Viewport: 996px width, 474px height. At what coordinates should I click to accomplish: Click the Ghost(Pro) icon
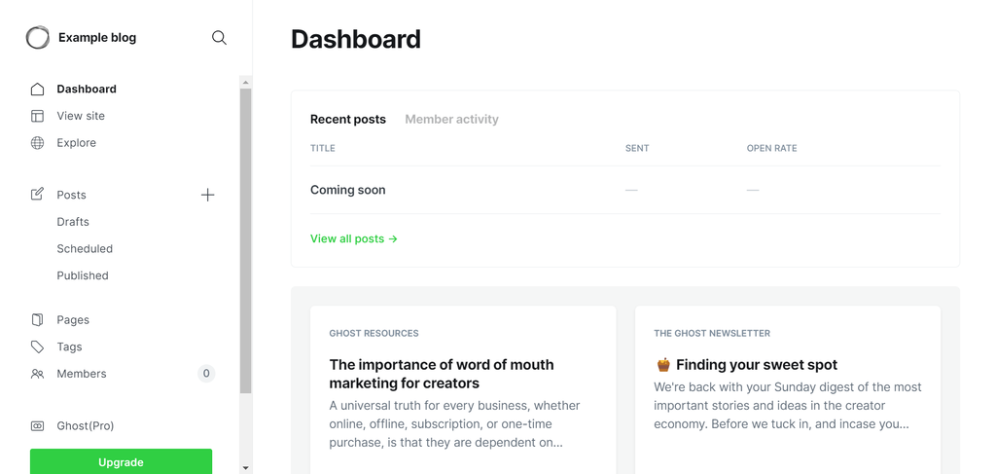click(37, 426)
